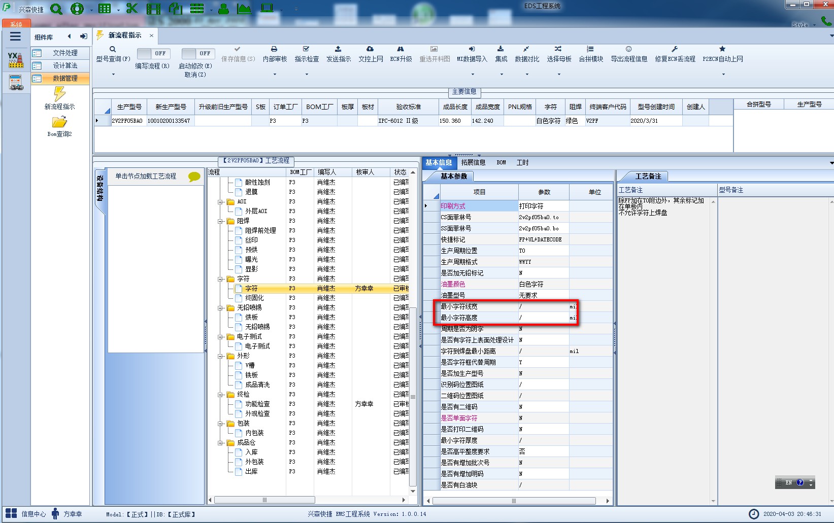Collapse the 电子测试 tree folder
Viewport: 834px width, 523px height.
pos(221,337)
